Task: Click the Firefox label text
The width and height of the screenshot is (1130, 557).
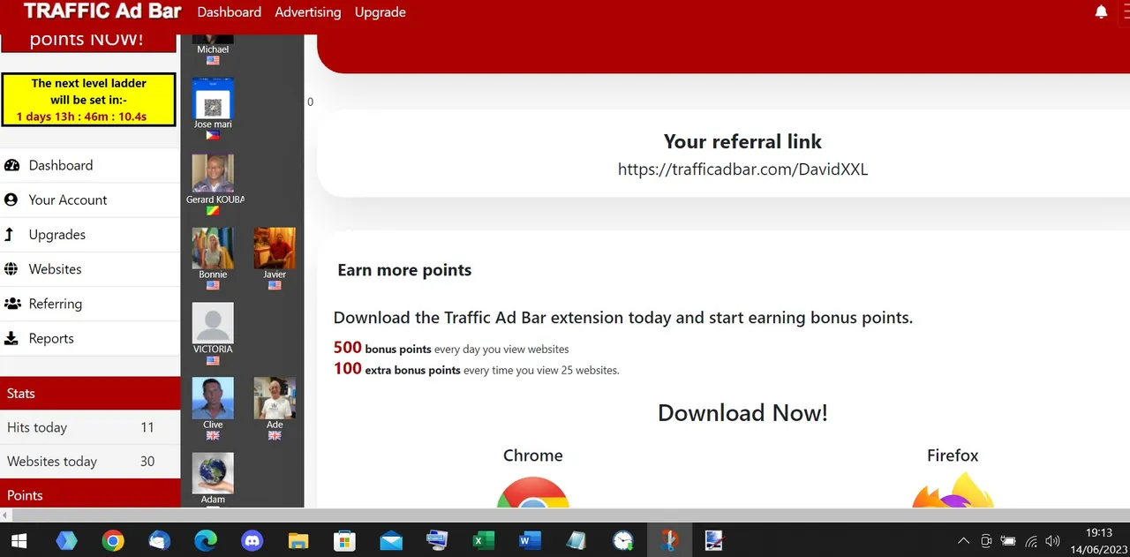Action: point(953,455)
